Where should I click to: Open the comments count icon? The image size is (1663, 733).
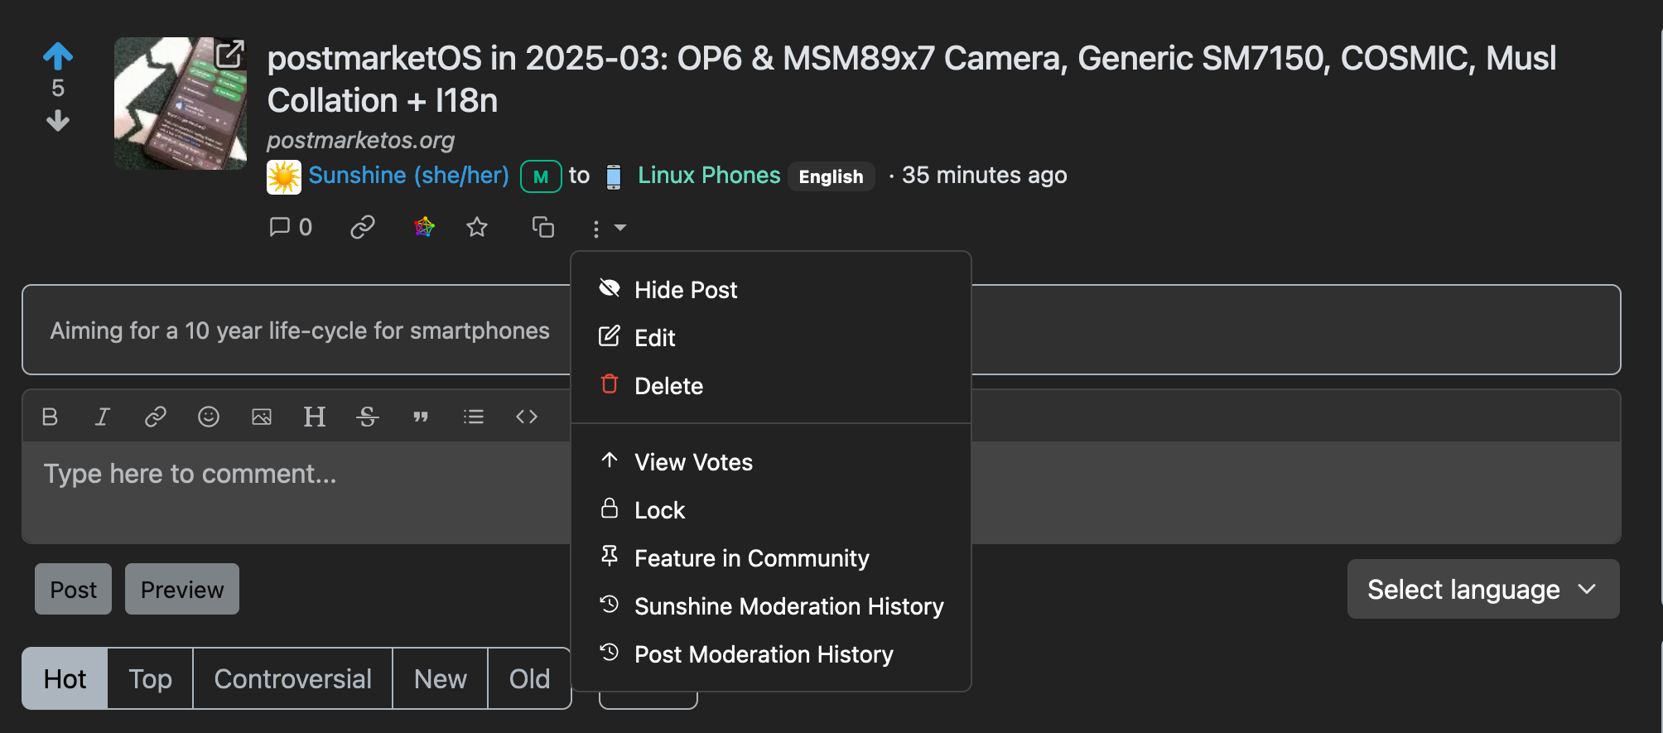291,227
